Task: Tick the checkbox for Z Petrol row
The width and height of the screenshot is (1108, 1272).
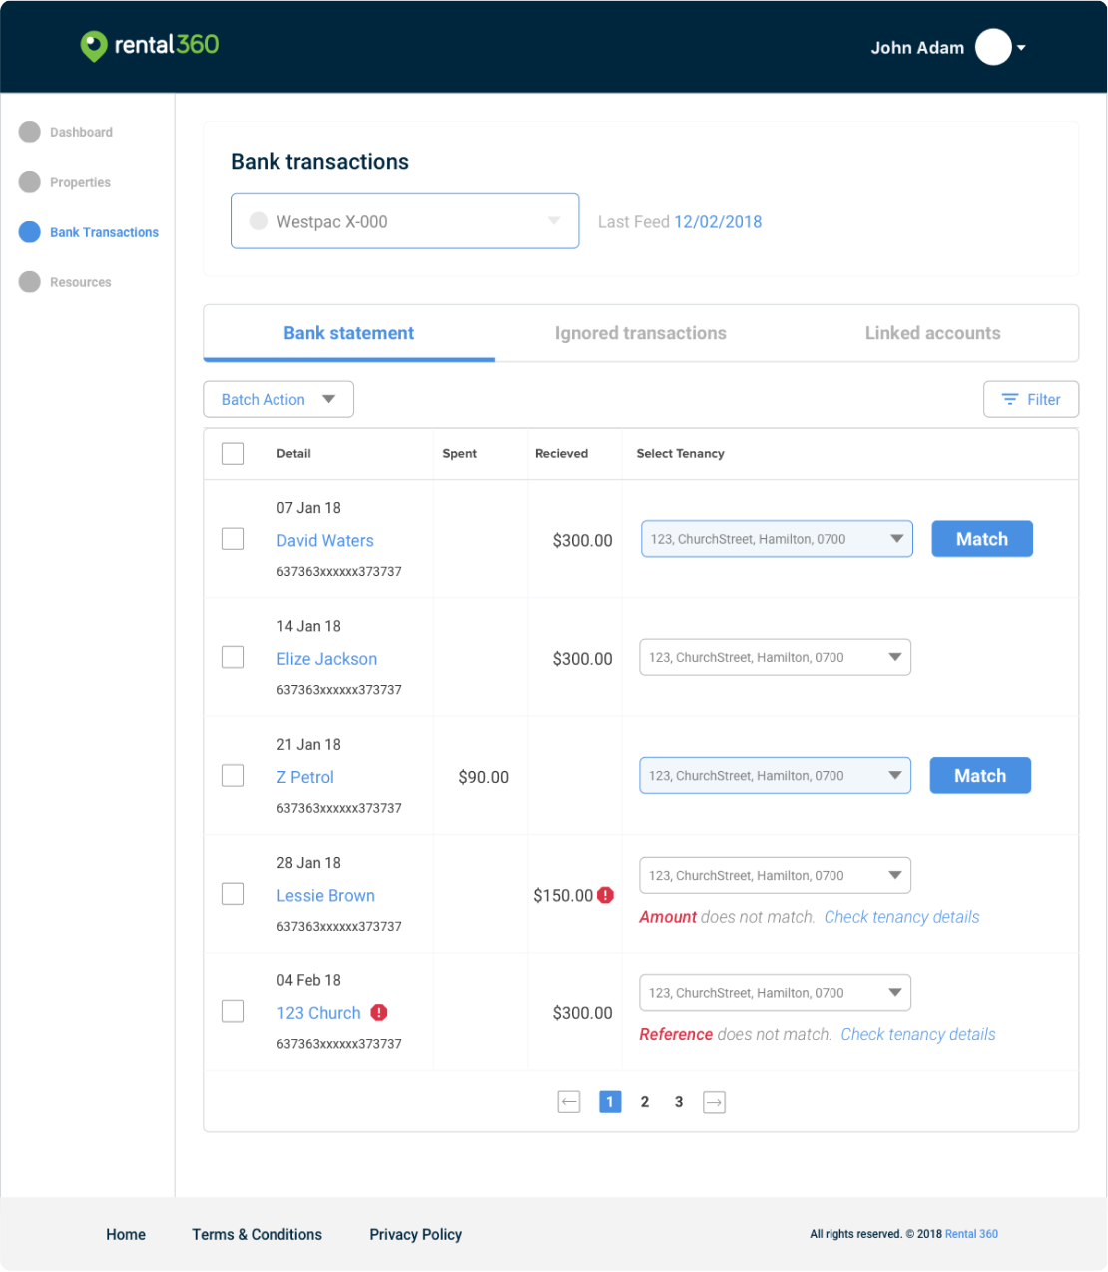Action: [233, 776]
